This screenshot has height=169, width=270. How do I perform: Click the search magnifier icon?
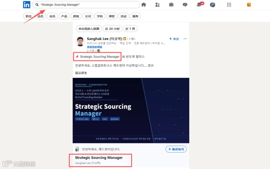pyautogui.click(x=37, y=4)
